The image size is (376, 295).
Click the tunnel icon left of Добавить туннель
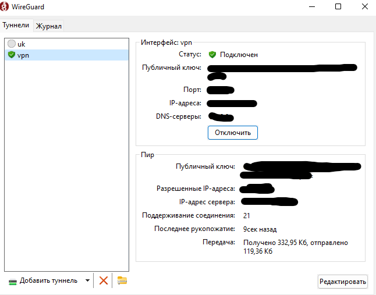click(x=13, y=282)
